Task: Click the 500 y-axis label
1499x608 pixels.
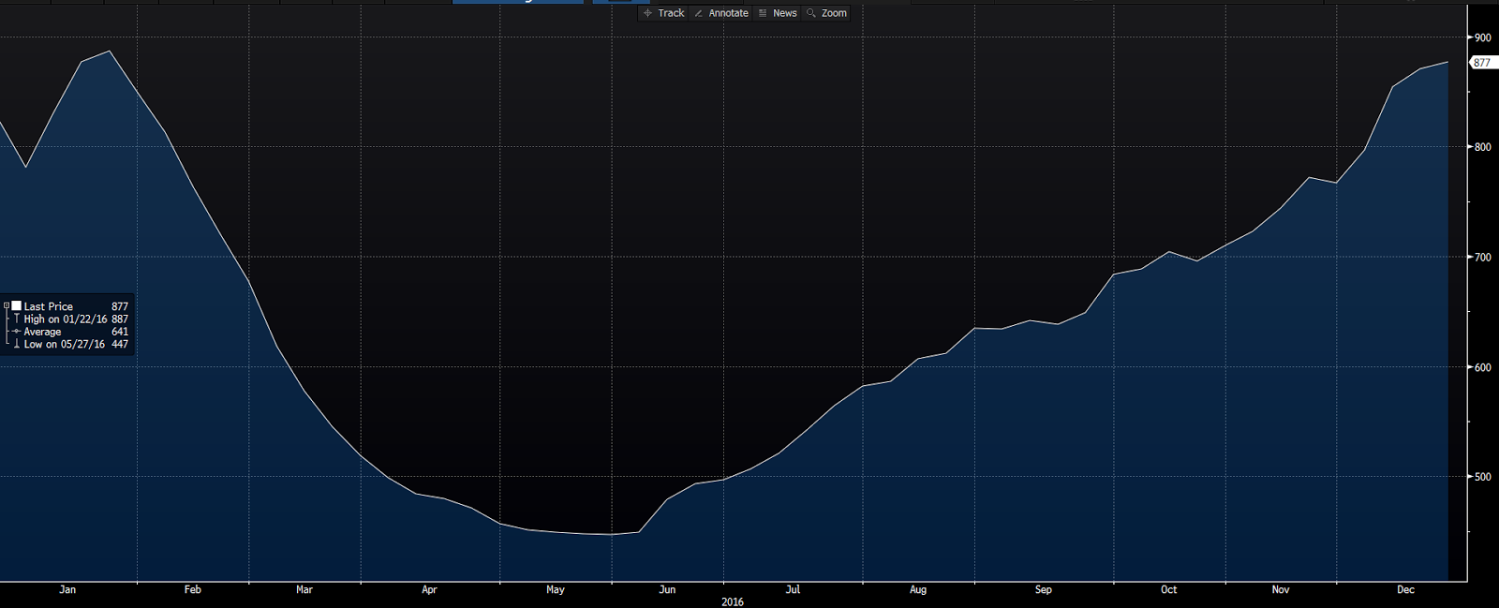Action: (1482, 477)
